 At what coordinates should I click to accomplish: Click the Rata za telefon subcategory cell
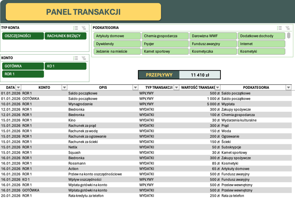tap(256, 196)
